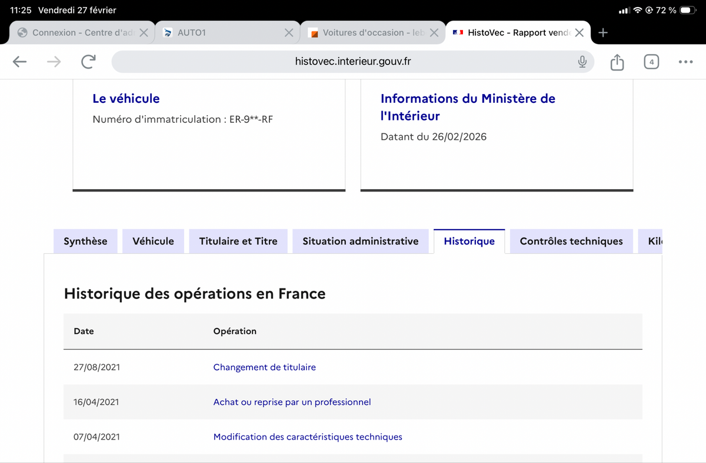Screen dimensions: 706x463
Task: Open the share sheet icon
Action: tap(617, 62)
